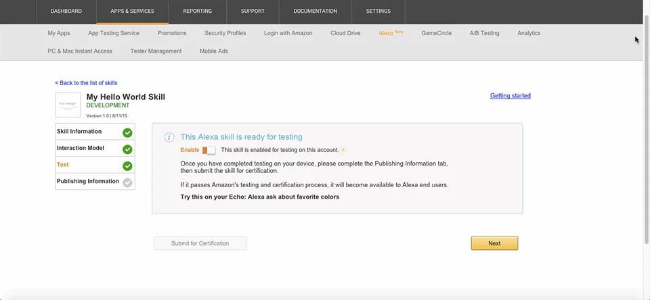
Task: Click Back to the list of skills
Action: (86, 82)
